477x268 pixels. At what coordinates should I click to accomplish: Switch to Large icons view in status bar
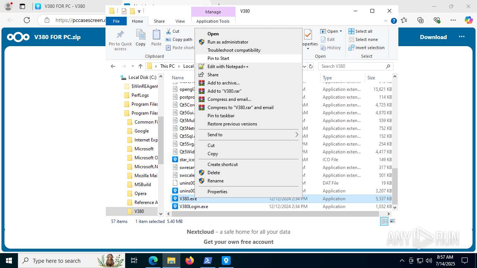pos(392,221)
